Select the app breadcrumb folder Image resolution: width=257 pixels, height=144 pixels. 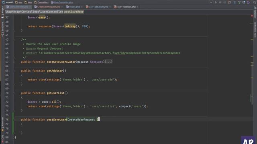click(19, 2)
